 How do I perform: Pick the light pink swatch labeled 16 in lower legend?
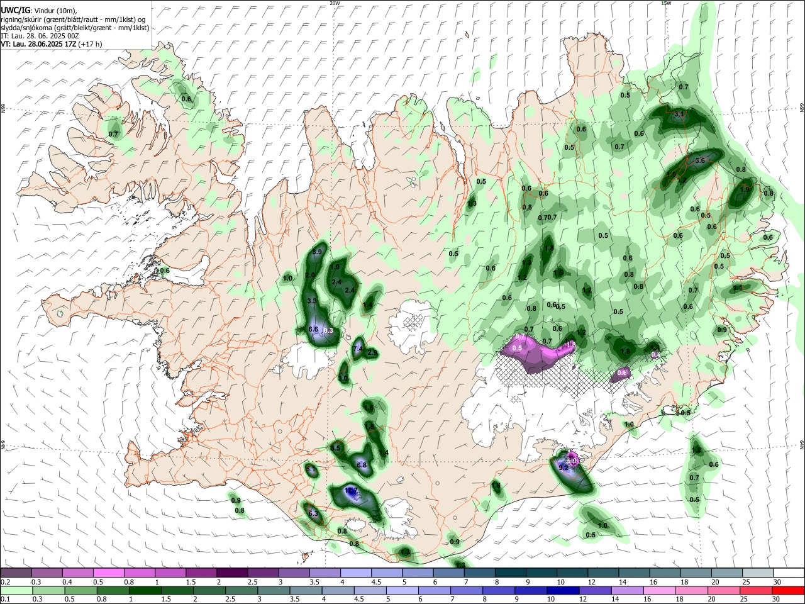click(660, 591)
